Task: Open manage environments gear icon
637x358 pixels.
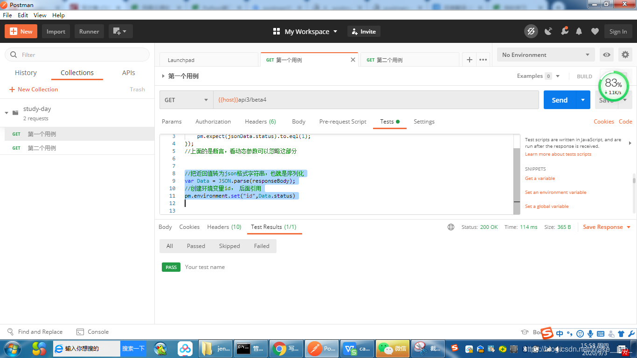Action: coord(625,55)
